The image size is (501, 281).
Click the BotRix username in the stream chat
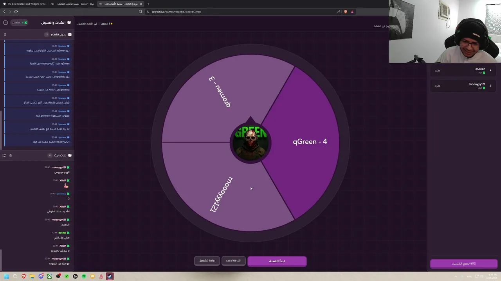coord(62,233)
